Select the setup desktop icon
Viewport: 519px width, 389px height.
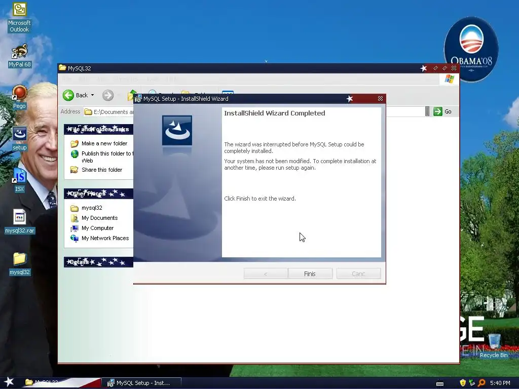20,139
